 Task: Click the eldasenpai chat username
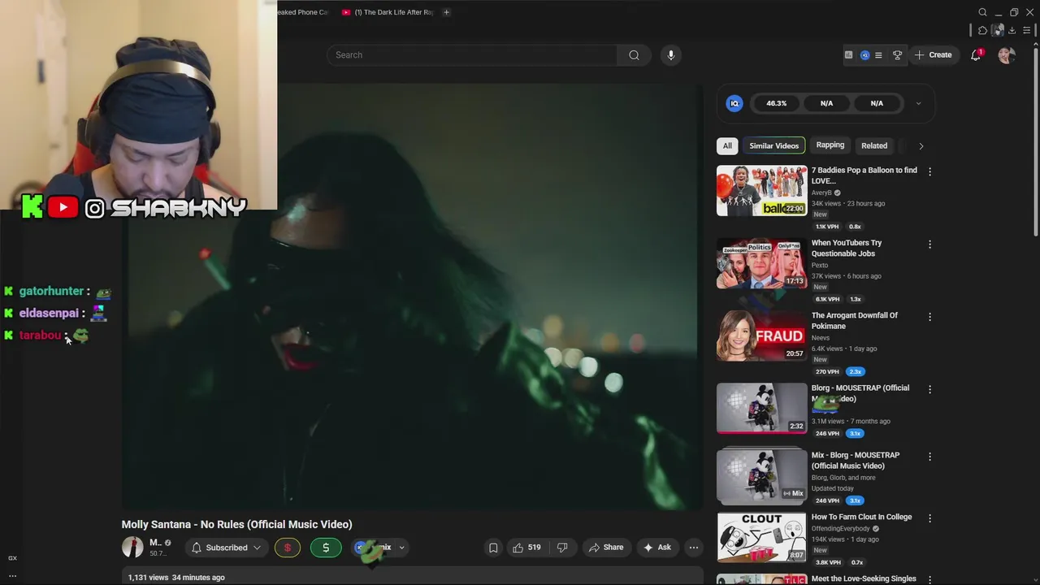click(x=49, y=313)
